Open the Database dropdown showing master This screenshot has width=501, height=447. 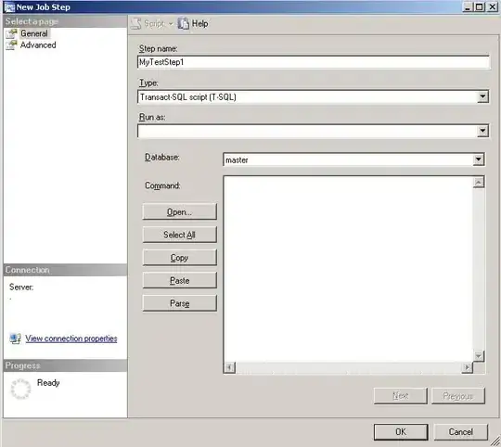(x=478, y=160)
